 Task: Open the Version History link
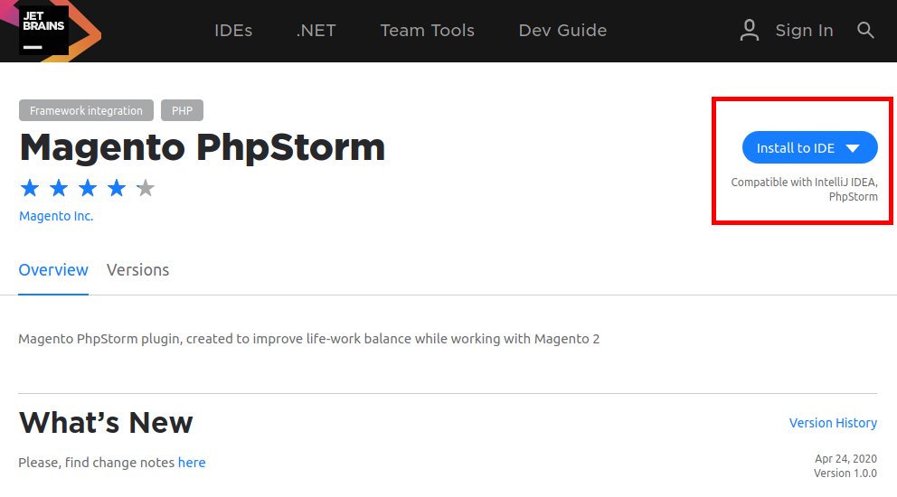tap(833, 423)
